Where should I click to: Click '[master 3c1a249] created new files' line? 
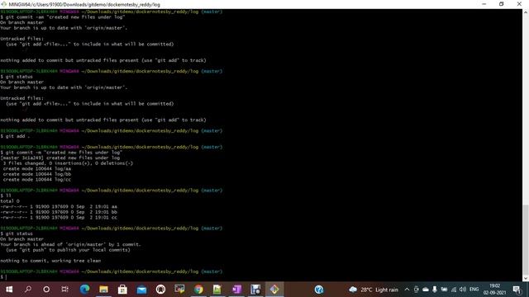(60, 158)
